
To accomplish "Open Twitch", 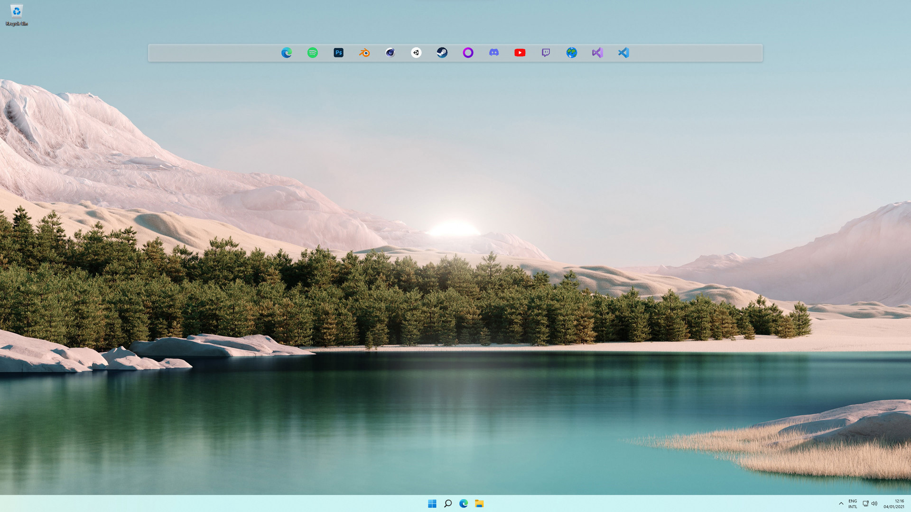I will click(545, 53).
